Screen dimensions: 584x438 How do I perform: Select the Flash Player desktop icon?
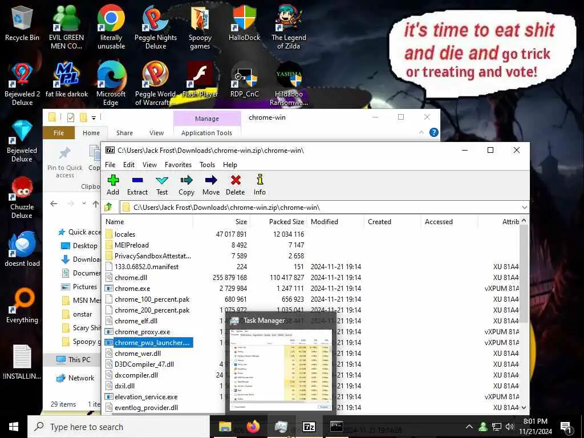point(200,80)
